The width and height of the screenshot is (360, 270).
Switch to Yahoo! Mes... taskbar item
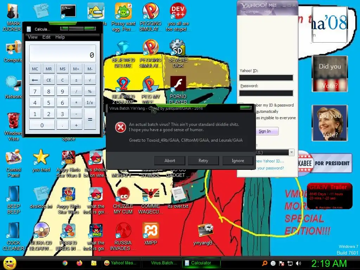point(121,263)
